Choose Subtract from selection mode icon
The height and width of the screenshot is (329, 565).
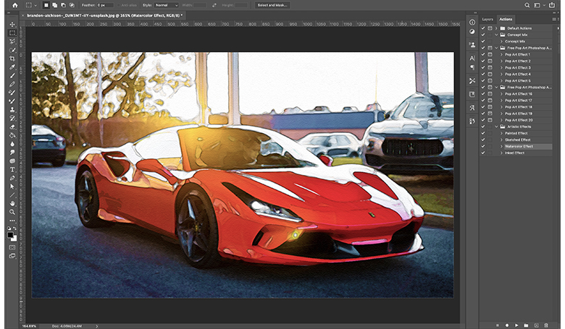coord(63,5)
